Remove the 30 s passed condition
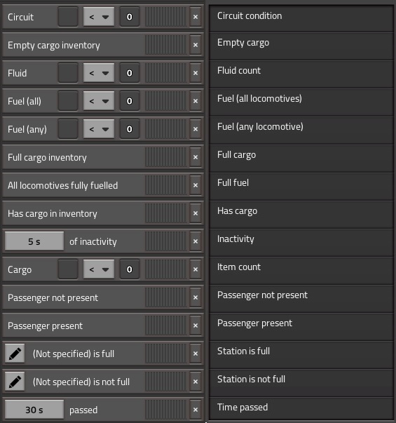The width and height of the screenshot is (396, 423). tap(196, 410)
